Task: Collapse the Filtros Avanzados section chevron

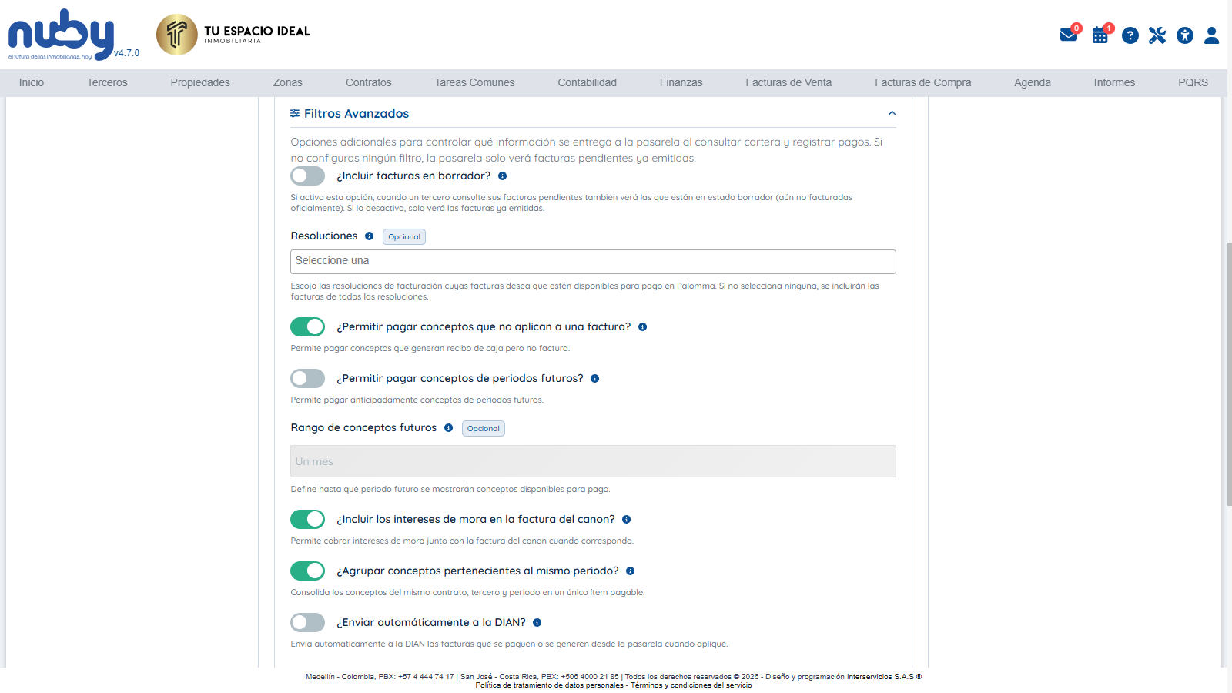Action: pyautogui.click(x=892, y=114)
